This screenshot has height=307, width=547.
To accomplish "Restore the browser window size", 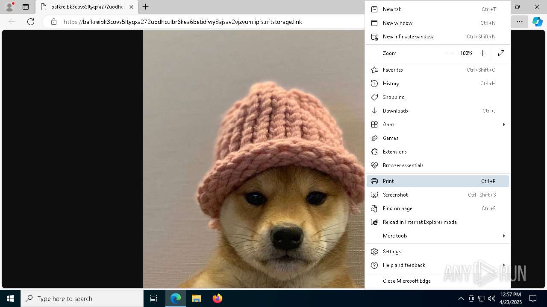I will pos(518,7).
